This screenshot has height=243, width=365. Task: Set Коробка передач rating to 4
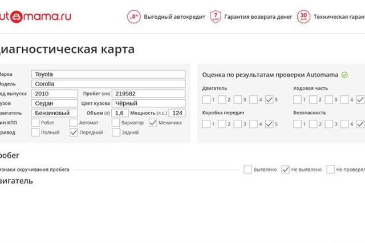253,124
